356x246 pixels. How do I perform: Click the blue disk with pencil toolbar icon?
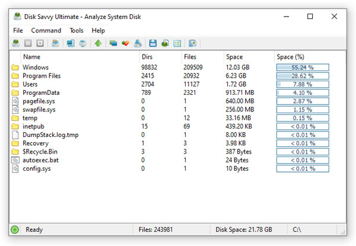138,43
